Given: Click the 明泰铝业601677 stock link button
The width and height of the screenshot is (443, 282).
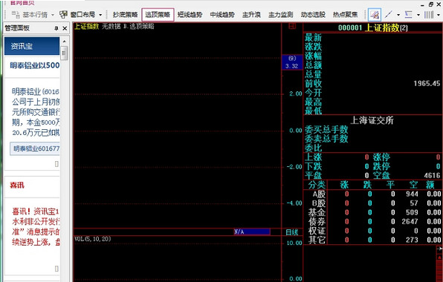Looking at the screenshot, I should (x=35, y=148).
